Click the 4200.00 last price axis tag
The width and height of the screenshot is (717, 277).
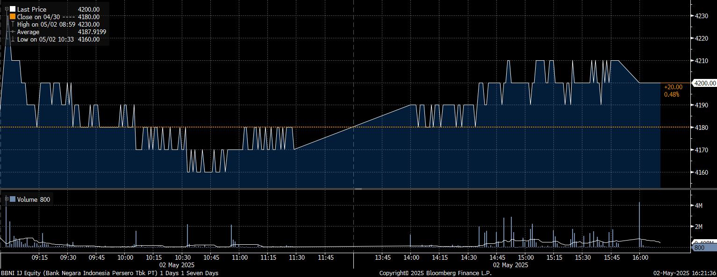tap(704, 83)
